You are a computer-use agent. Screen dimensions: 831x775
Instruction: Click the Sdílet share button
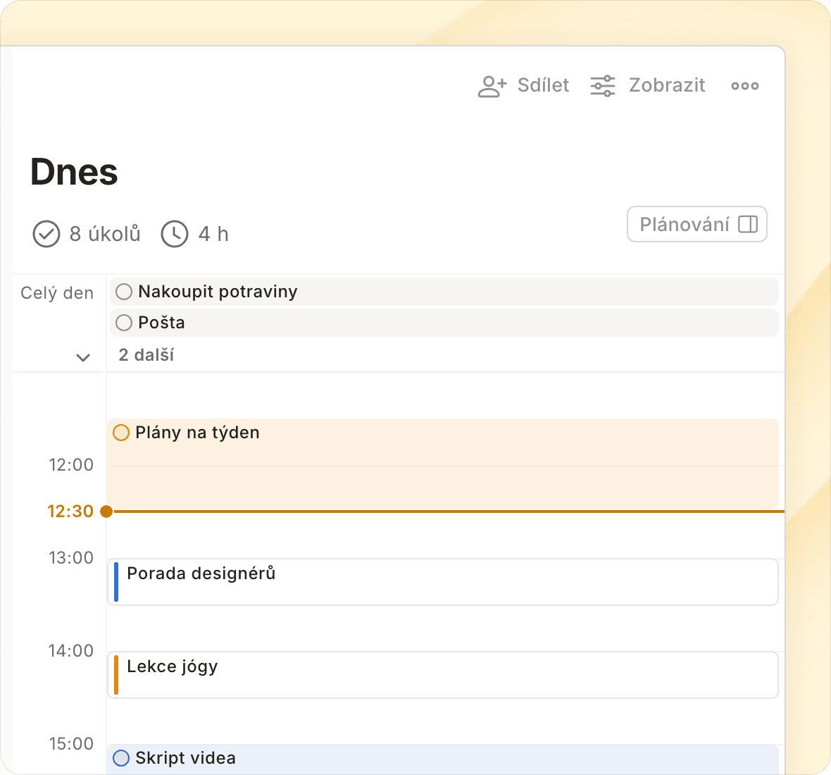click(524, 85)
